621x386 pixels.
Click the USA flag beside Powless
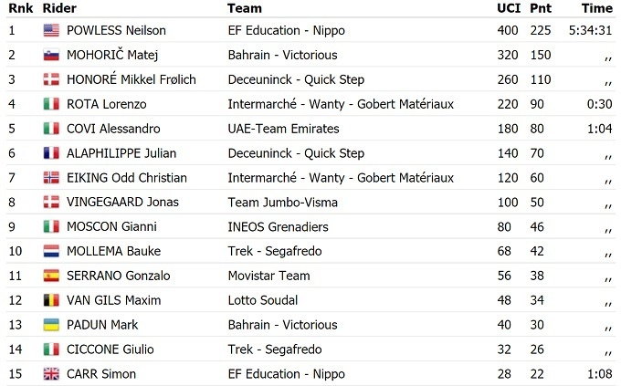tap(51, 30)
